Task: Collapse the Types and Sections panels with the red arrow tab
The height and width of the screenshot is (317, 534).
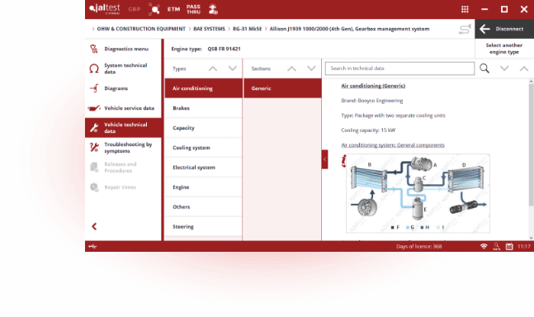Action: 325,159
